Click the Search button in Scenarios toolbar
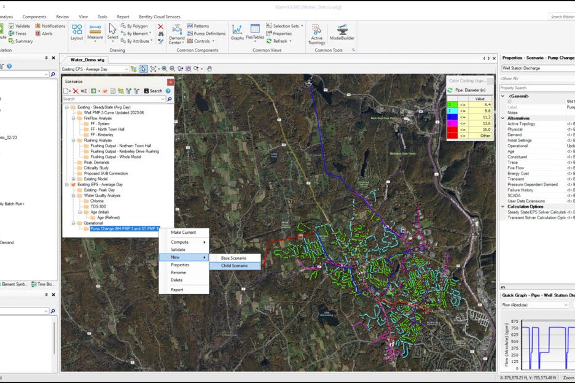The width and height of the screenshot is (575, 383). [153, 91]
